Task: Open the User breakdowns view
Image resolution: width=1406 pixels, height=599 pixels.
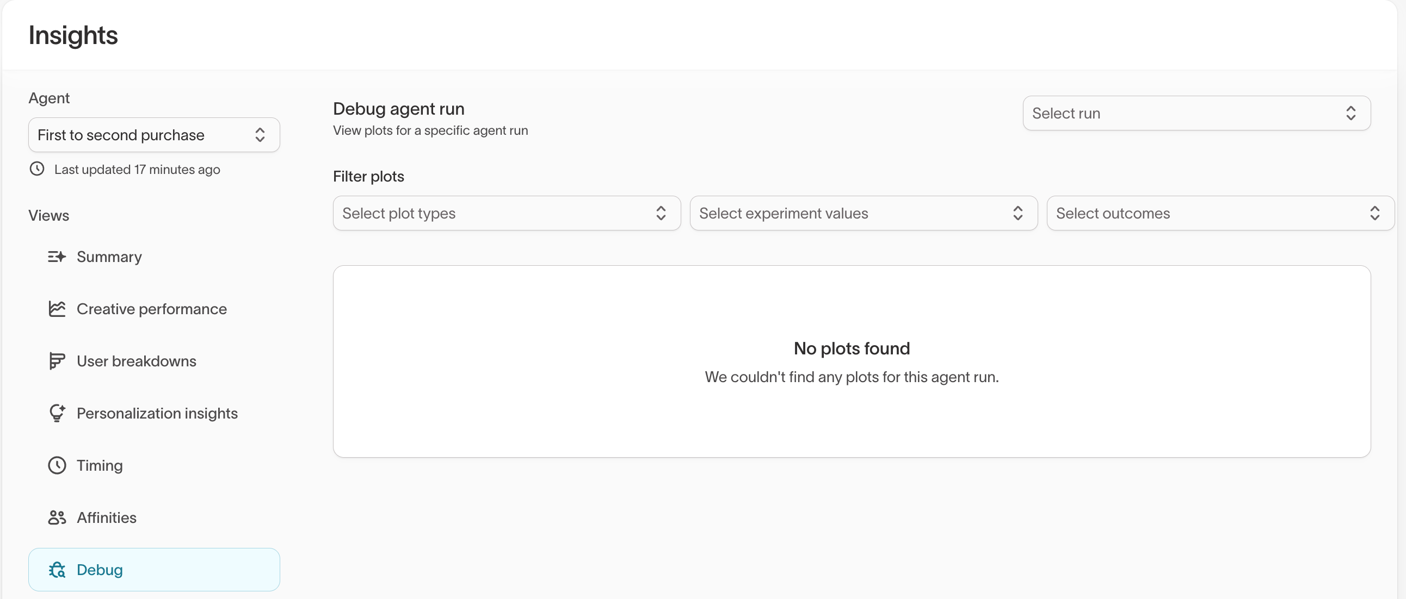Action: pos(137,361)
